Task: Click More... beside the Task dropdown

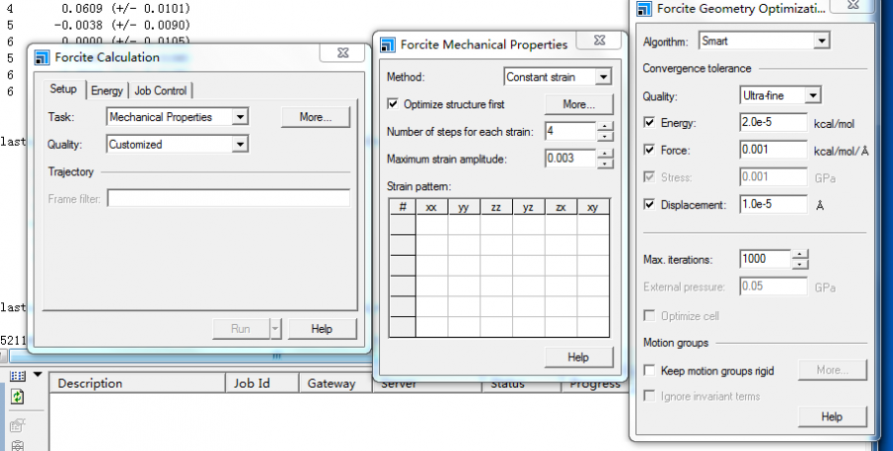Action: click(x=316, y=117)
